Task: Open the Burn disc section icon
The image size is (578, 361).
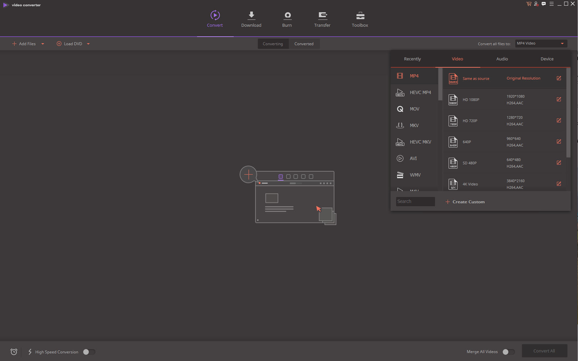Action: [288, 15]
